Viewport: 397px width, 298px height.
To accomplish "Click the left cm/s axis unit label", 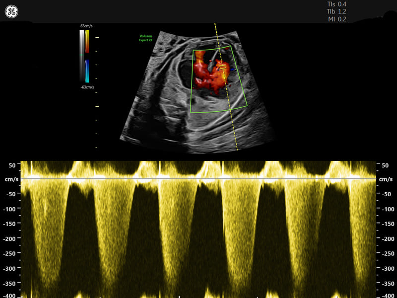I will pos(11,179).
